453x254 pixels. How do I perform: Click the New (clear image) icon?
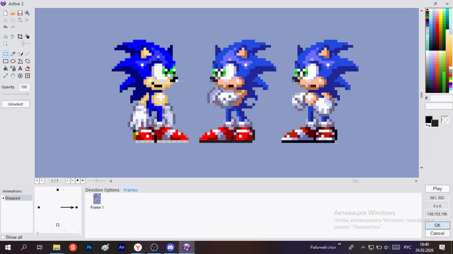6,13
